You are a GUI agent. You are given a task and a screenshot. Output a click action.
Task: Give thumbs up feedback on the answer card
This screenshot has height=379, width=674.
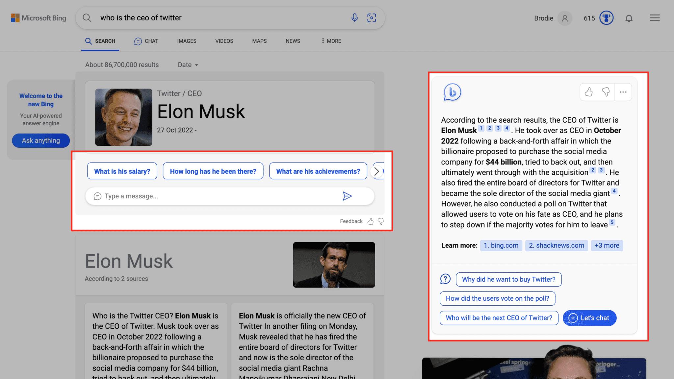pos(371,221)
